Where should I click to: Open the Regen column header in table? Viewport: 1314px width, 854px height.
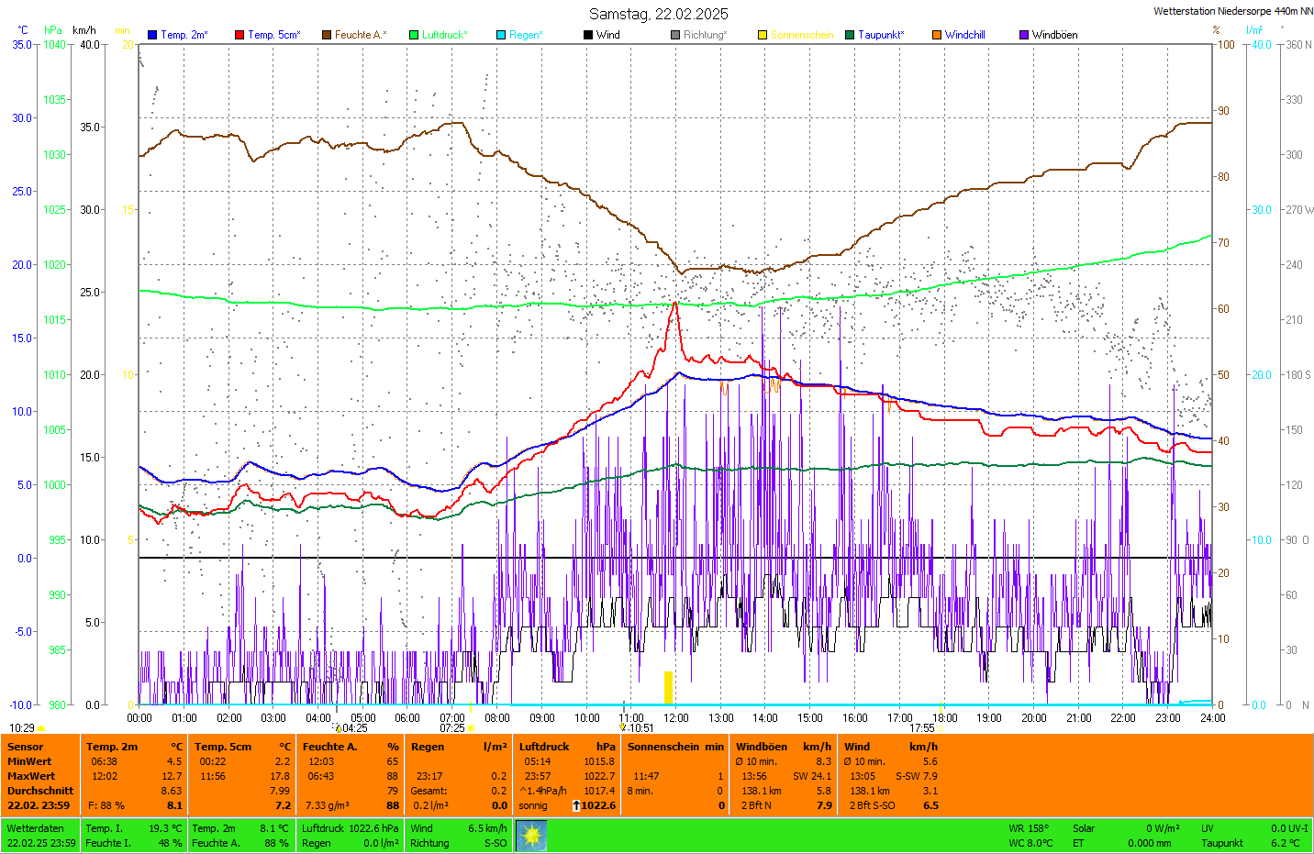[x=428, y=747]
